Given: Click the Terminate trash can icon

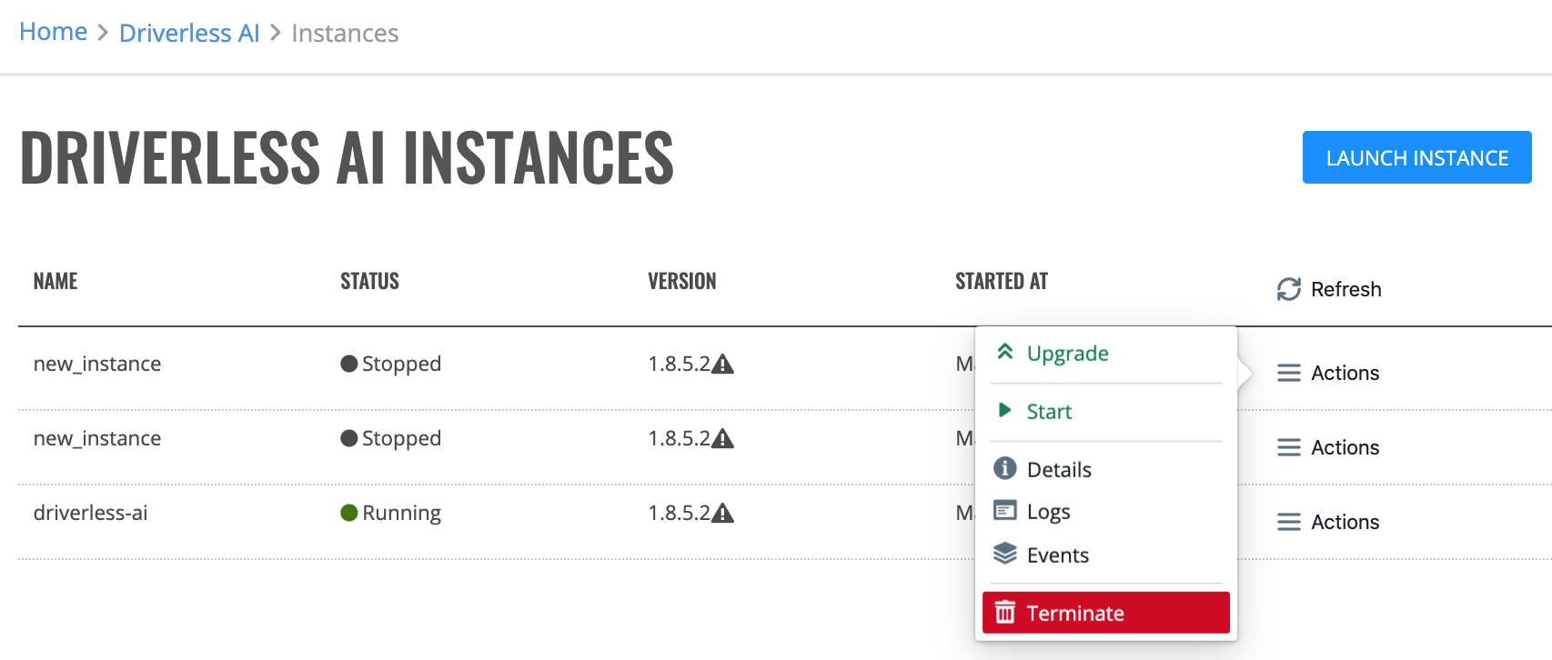Looking at the screenshot, I should click(x=1004, y=612).
